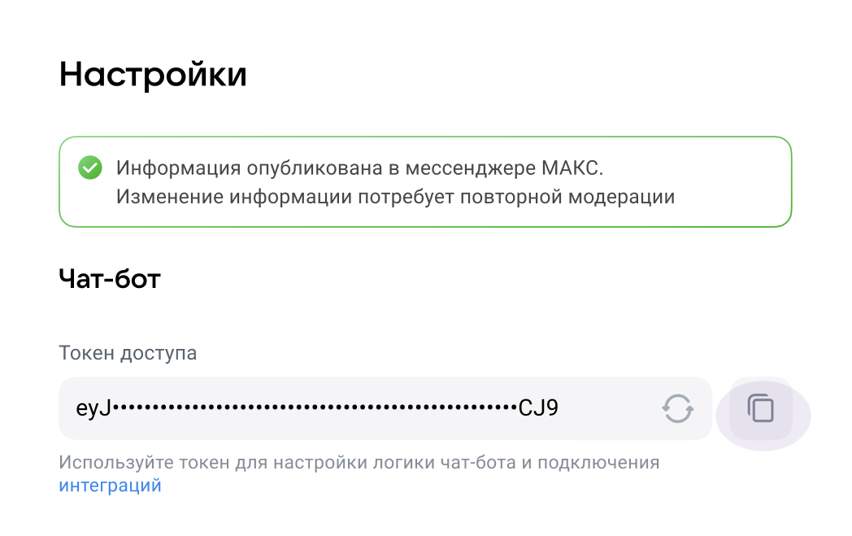
Task: Select the CJ9 ending of the token
Action: coord(538,407)
